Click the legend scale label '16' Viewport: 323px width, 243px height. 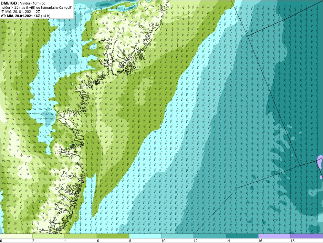tap(260, 241)
